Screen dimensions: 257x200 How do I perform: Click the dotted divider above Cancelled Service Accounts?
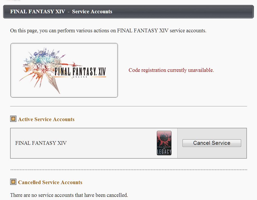click(129, 170)
